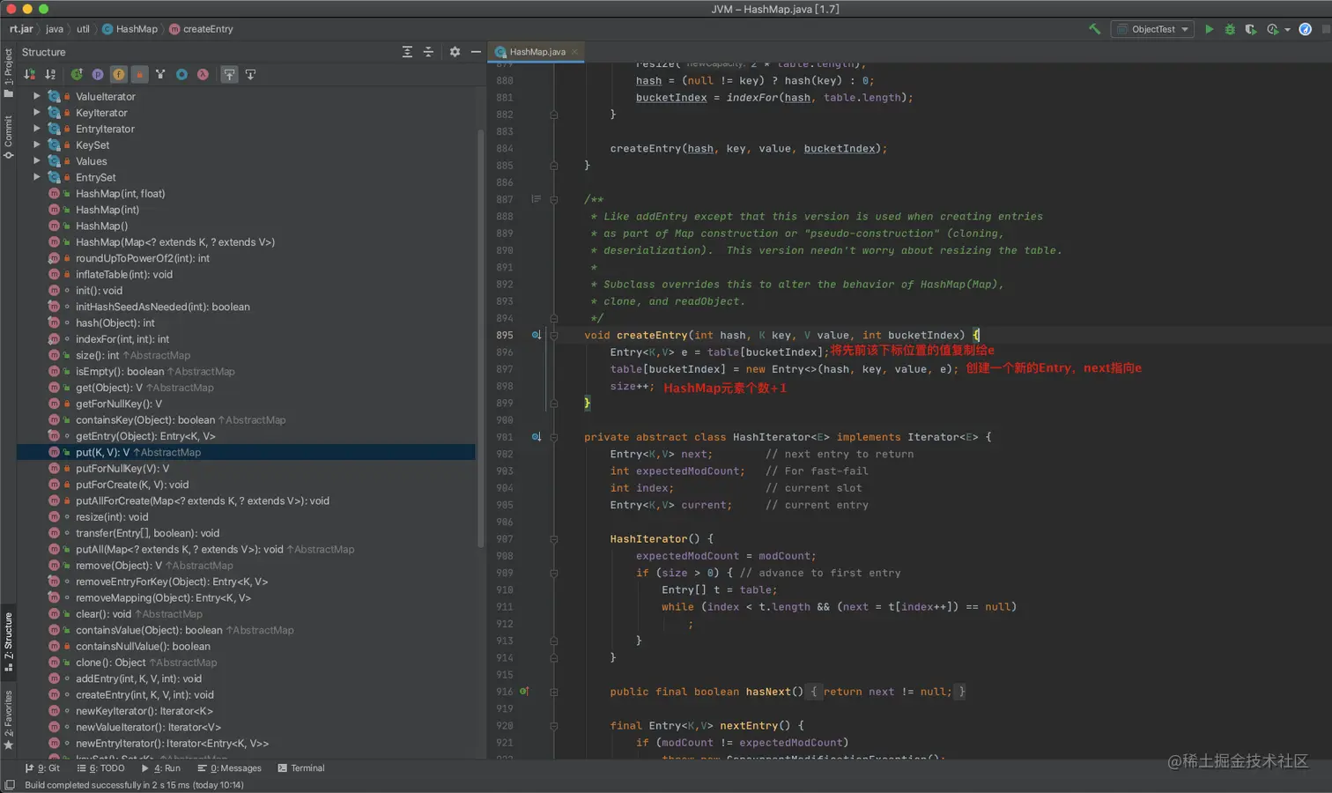Image resolution: width=1332 pixels, height=793 pixels.
Task: Click the vertical scrollbar of the Structure panel
Action: (x=480, y=338)
